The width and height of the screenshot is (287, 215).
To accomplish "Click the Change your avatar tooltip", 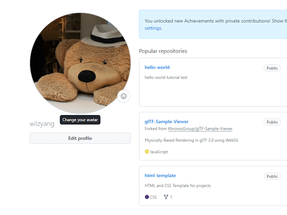I will tap(80, 120).
